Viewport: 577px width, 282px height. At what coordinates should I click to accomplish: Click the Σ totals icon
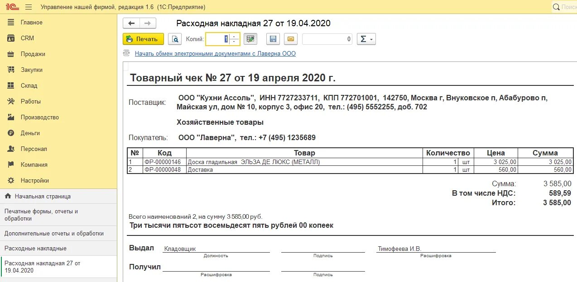(x=364, y=39)
